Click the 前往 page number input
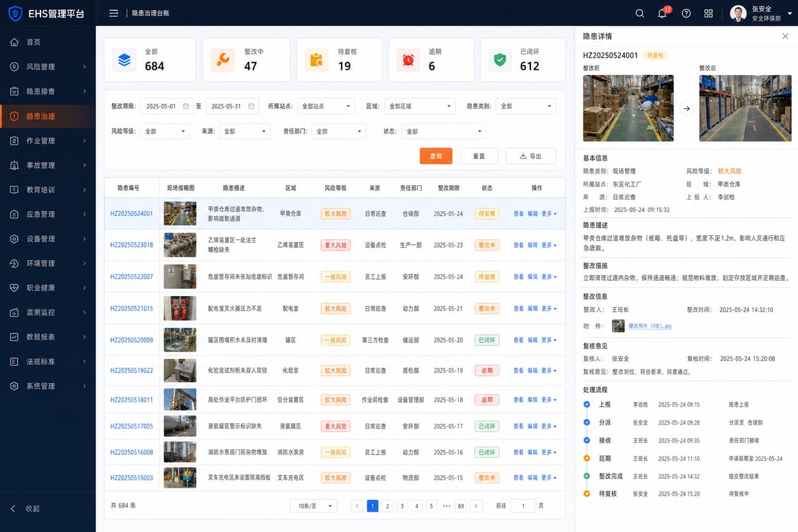The height and width of the screenshot is (532, 798). 523,506
